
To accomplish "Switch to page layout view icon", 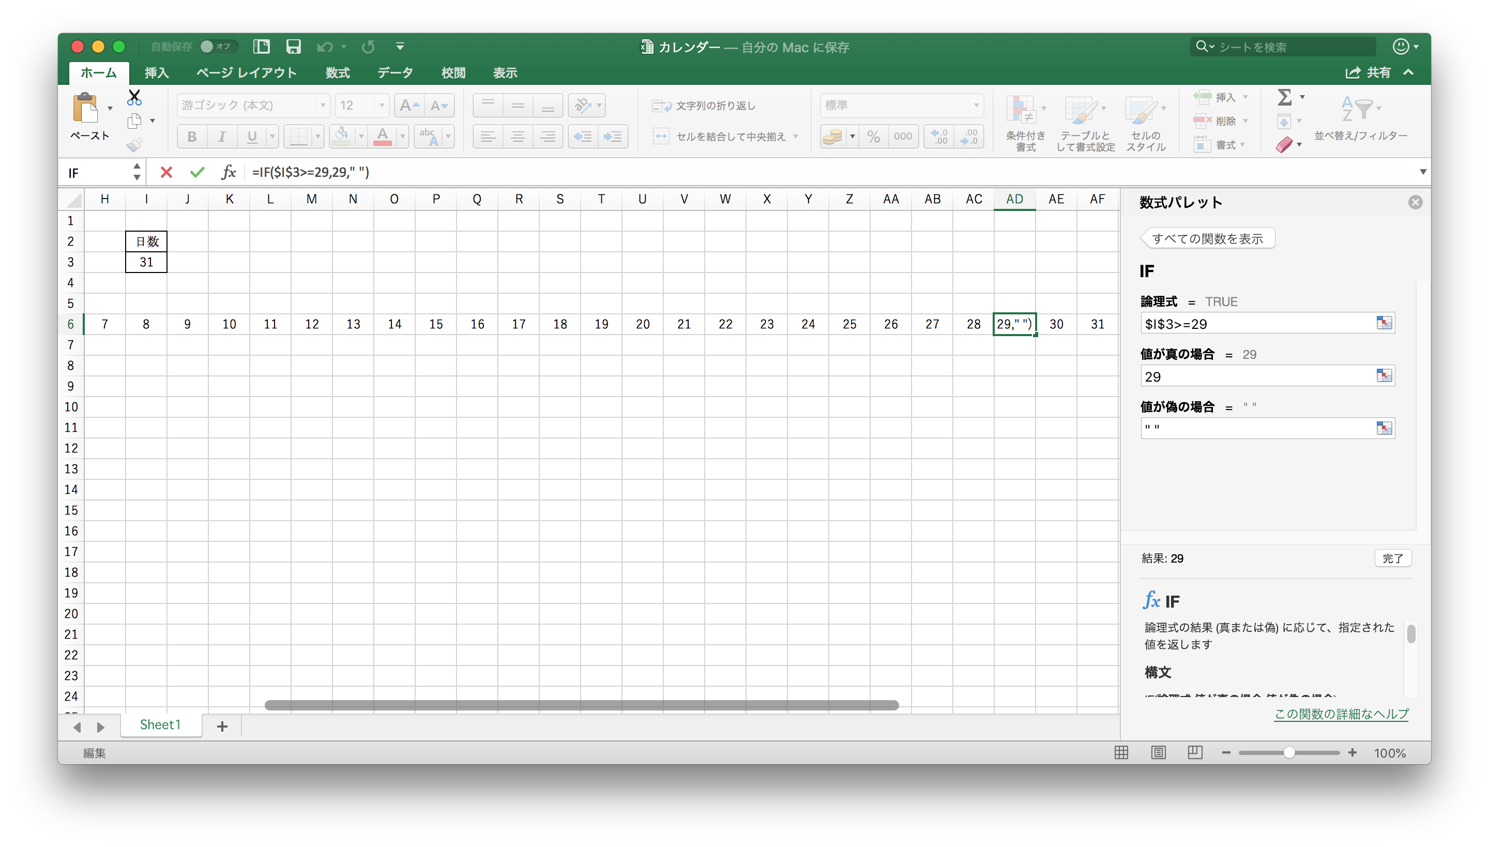I will 1158,753.
